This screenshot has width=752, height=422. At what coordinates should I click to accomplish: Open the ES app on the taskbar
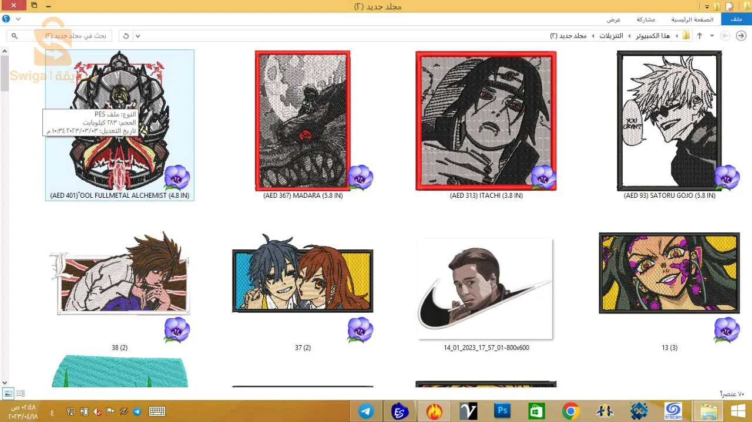[400, 411]
